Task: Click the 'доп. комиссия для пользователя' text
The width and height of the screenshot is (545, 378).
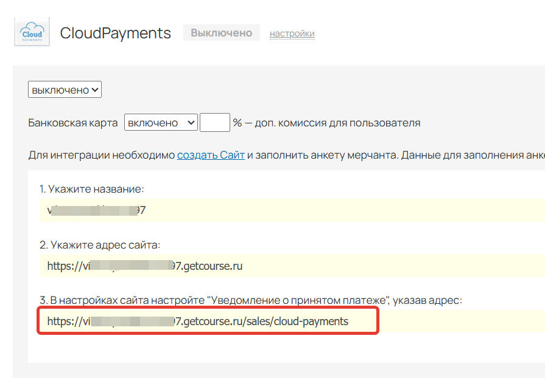Action: point(337,123)
